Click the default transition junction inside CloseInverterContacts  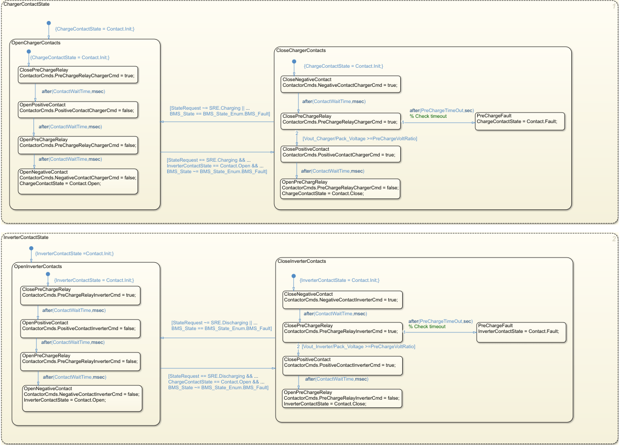pyautogui.click(x=293, y=276)
